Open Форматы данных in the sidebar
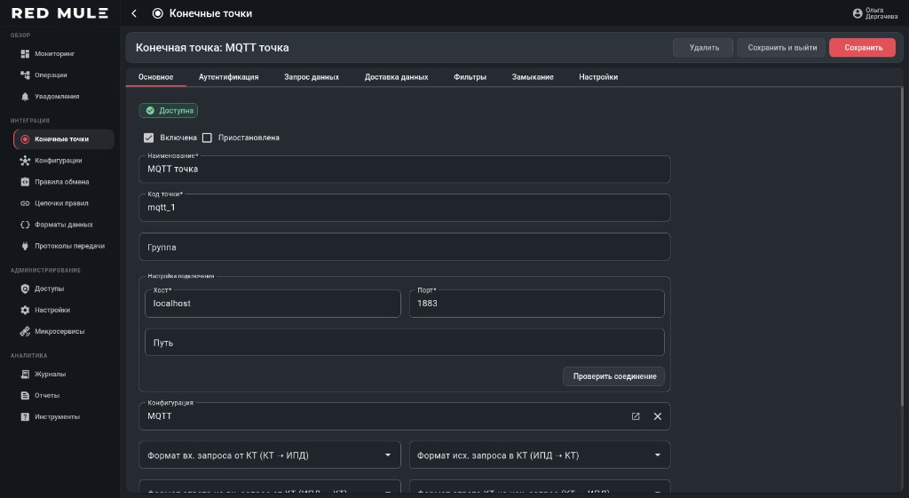 [x=63, y=225]
